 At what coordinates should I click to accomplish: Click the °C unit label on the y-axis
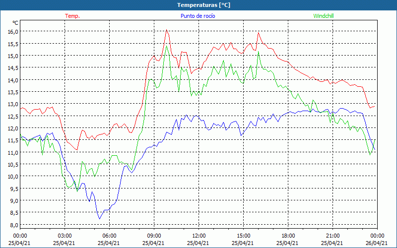[15, 23]
